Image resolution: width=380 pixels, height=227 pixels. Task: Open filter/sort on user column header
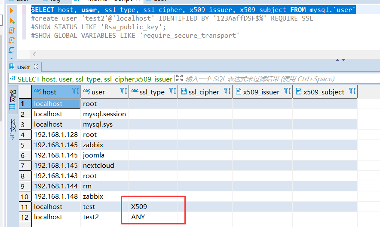(x=123, y=91)
